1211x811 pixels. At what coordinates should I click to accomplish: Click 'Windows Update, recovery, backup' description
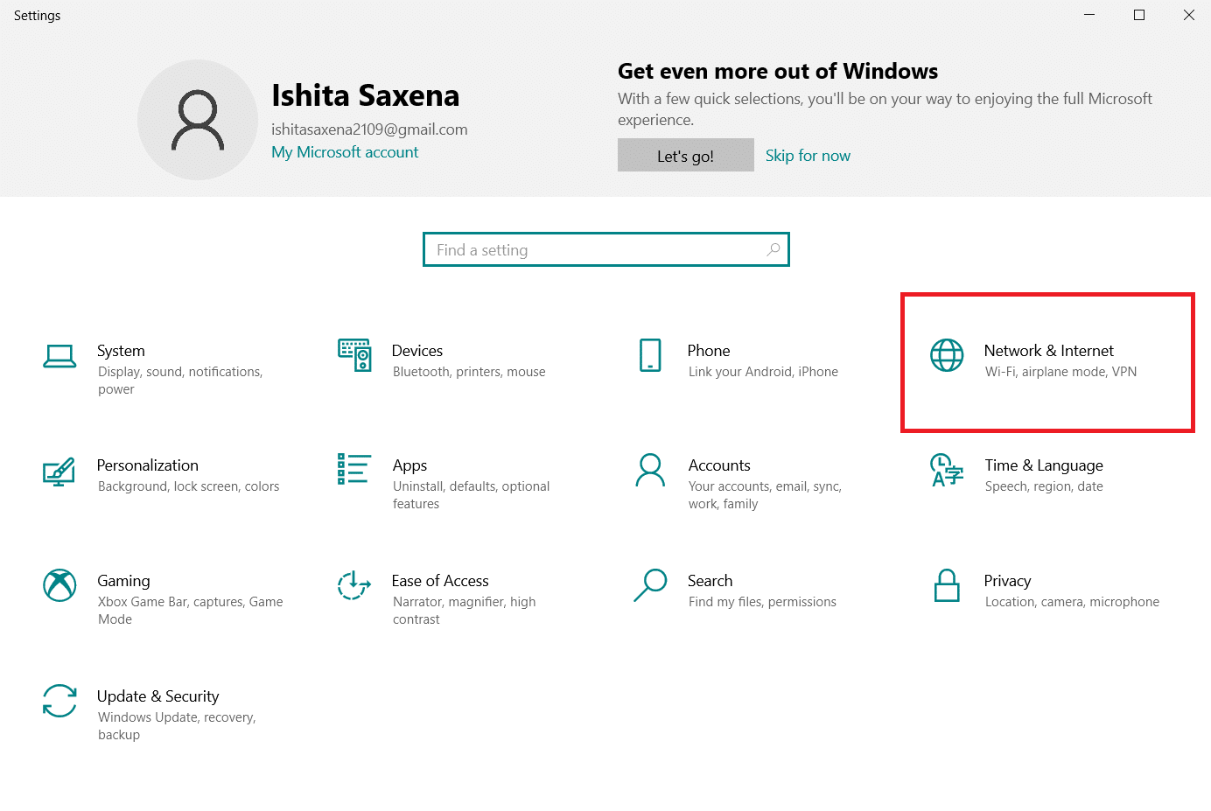point(177,726)
